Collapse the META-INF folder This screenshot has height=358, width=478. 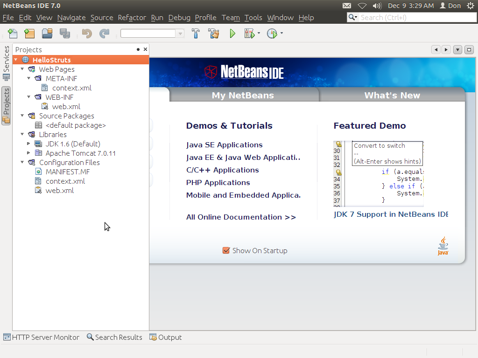pos(28,78)
